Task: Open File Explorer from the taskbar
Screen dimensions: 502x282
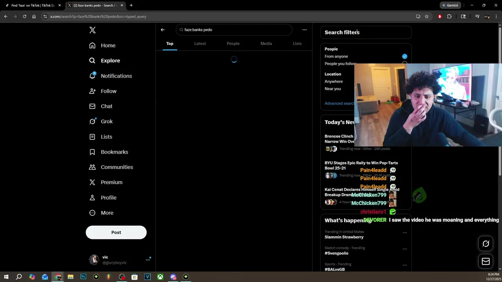Action: coord(71,277)
